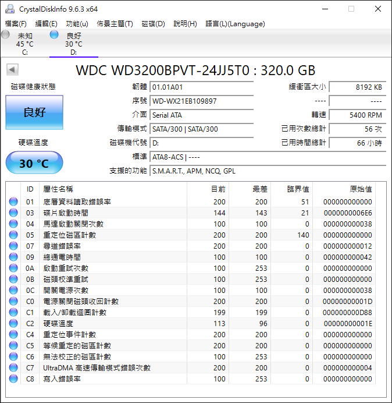Select raw value 000000000004 in row C7
Image resolution: width=392 pixels, height=403 pixels.
click(x=348, y=367)
